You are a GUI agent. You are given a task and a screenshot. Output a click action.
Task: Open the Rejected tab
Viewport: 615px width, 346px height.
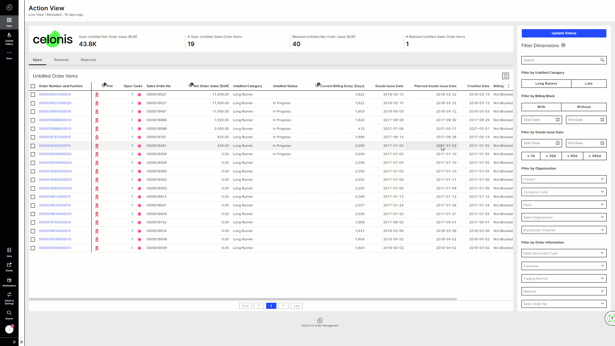coord(88,60)
